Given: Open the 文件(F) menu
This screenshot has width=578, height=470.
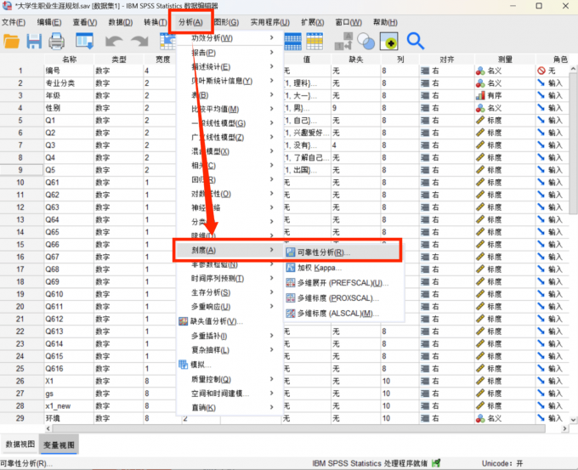Looking at the screenshot, I should click(x=14, y=22).
